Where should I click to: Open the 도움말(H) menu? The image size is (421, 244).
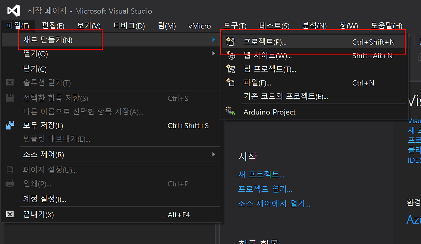pyautogui.click(x=386, y=26)
